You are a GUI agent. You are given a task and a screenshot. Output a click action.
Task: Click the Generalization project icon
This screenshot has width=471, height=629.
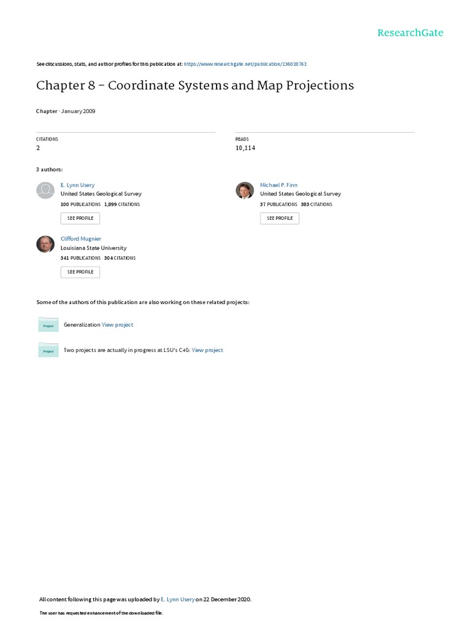click(48, 325)
